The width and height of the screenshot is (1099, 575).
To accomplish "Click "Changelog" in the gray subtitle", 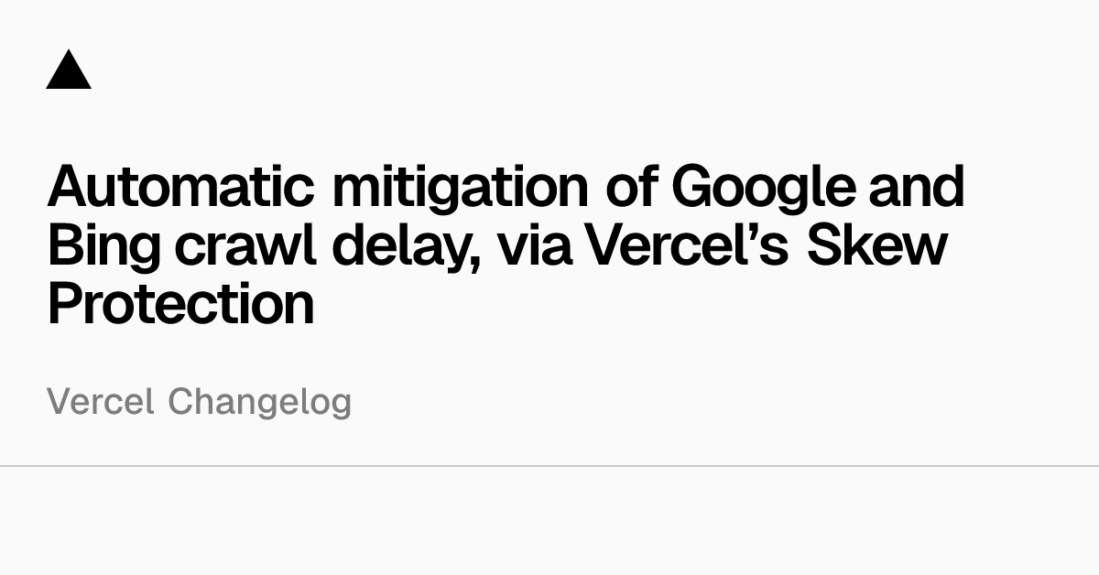I will (x=259, y=402).
